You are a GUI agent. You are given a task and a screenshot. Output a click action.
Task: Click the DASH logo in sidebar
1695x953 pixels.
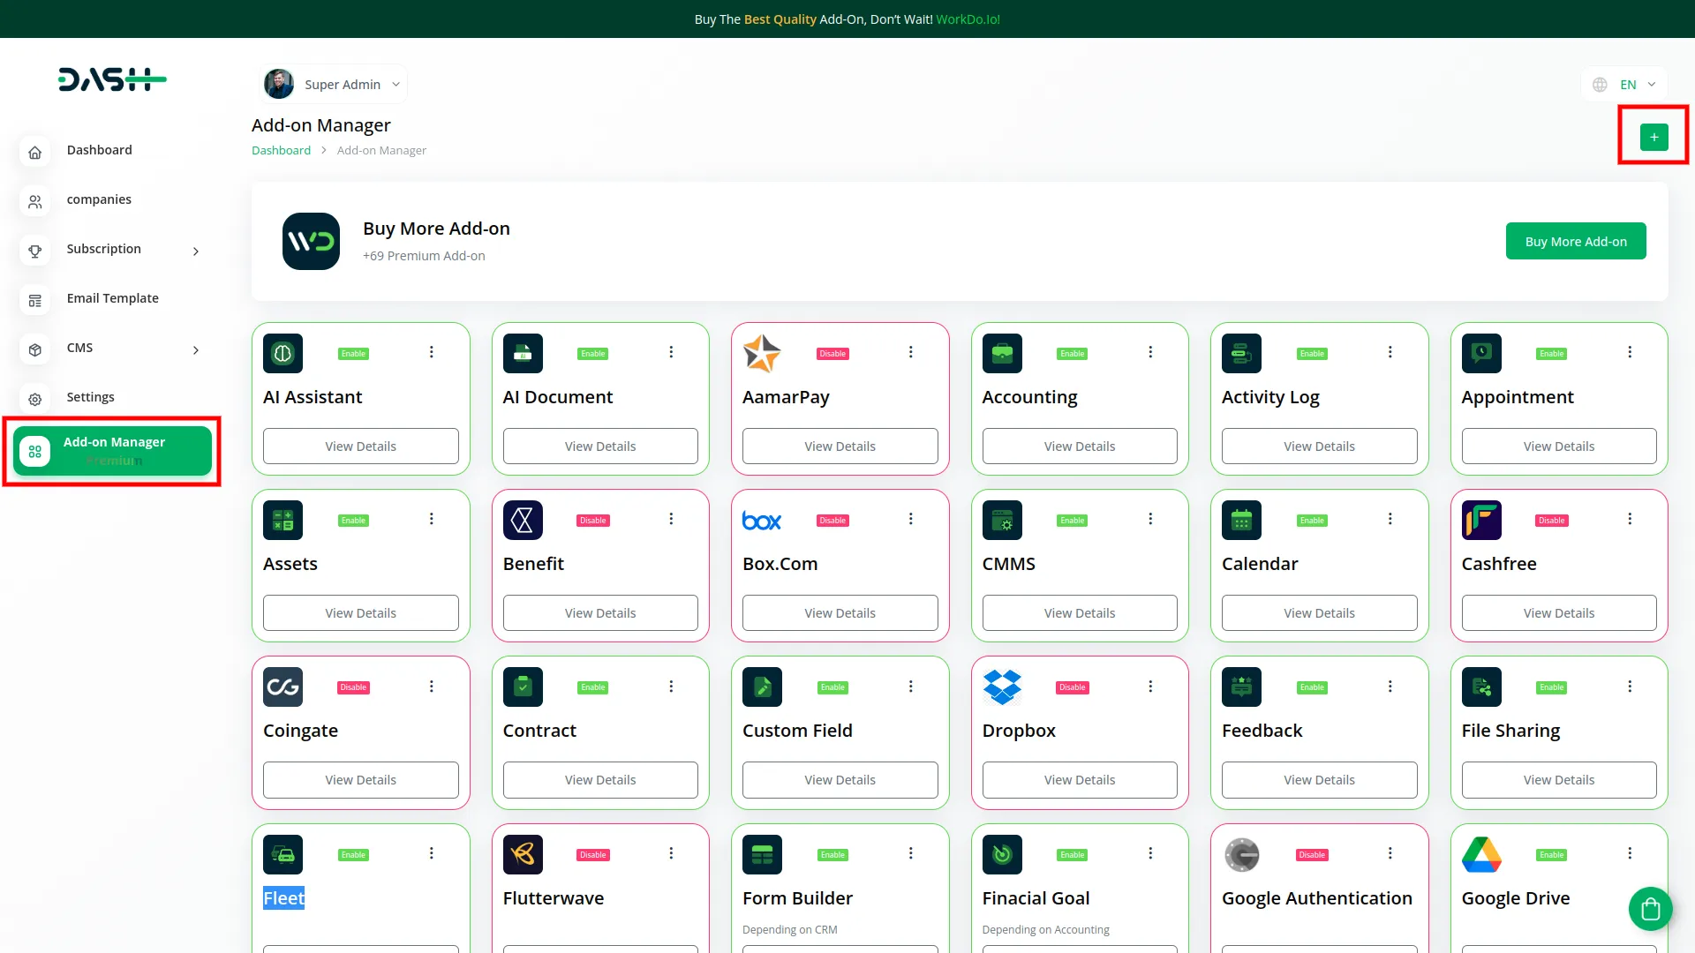(x=112, y=79)
